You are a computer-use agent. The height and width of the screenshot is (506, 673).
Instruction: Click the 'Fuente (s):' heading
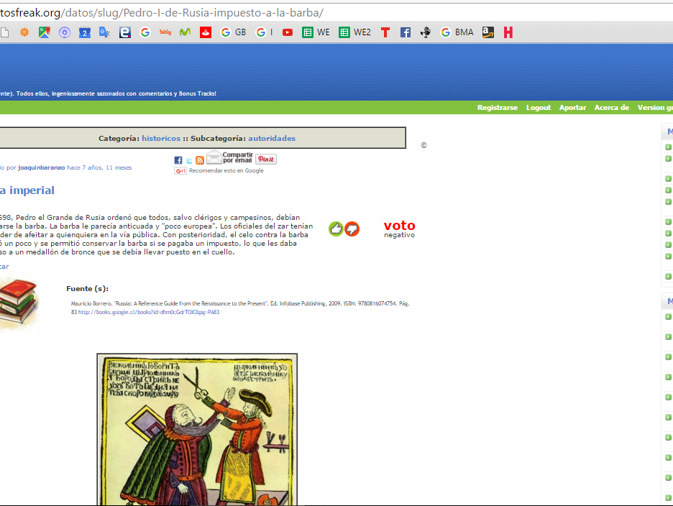tap(87, 288)
